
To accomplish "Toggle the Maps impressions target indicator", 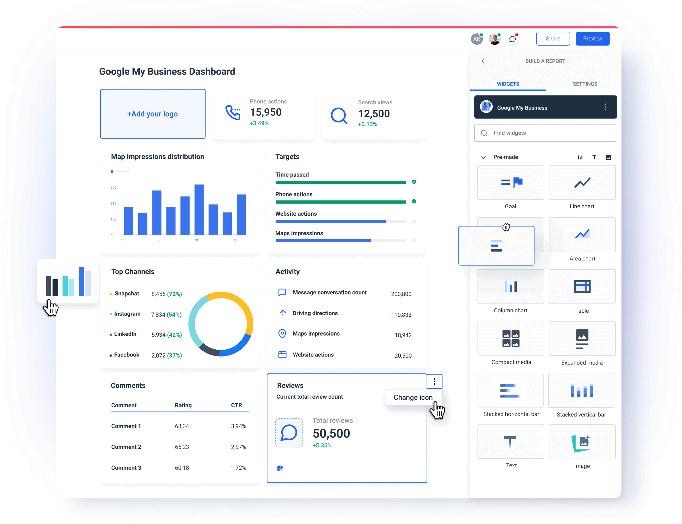I will [414, 240].
